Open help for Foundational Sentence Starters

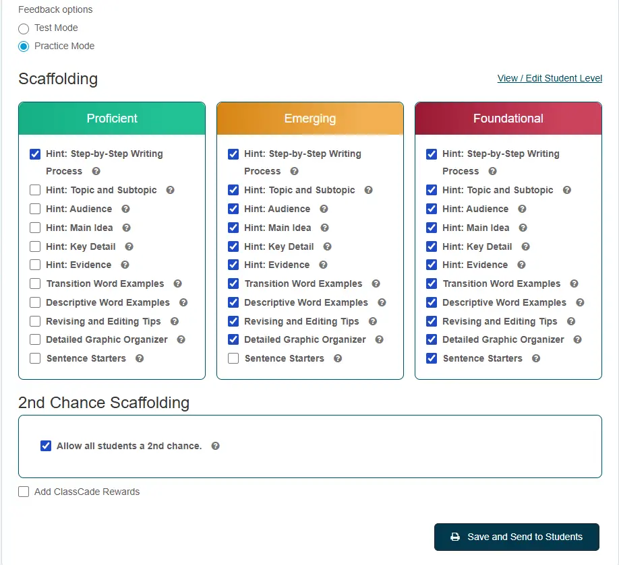(x=535, y=358)
